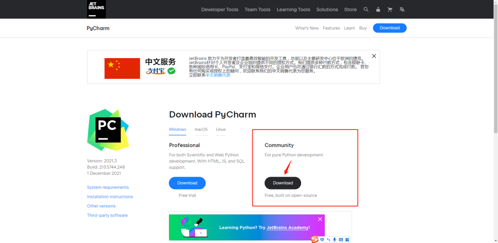Click the Free trial label
The height and width of the screenshot is (243, 498).
pyautogui.click(x=187, y=196)
